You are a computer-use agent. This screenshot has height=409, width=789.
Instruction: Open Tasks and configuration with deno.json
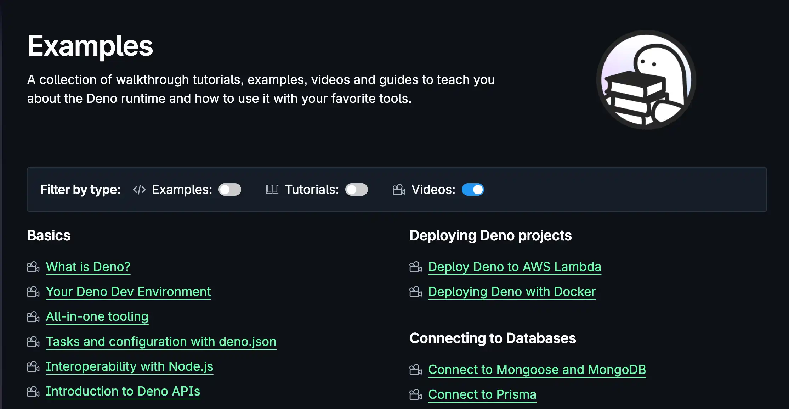click(161, 341)
